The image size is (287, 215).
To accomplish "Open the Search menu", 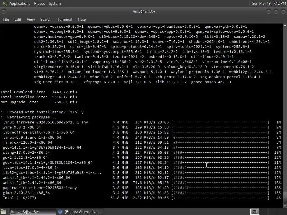I will tap(46, 19).
